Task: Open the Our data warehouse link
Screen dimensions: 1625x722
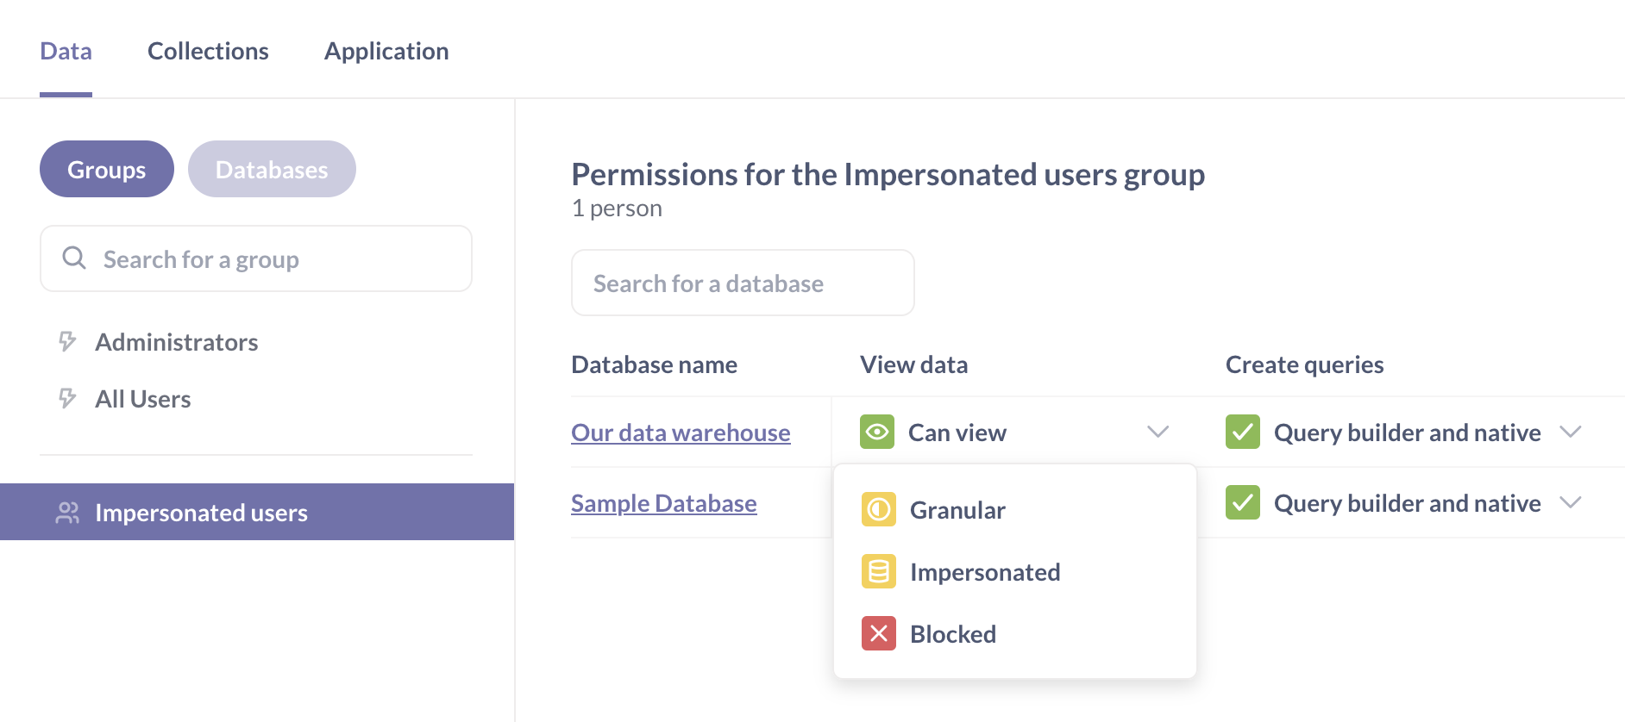Action: coord(681,433)
